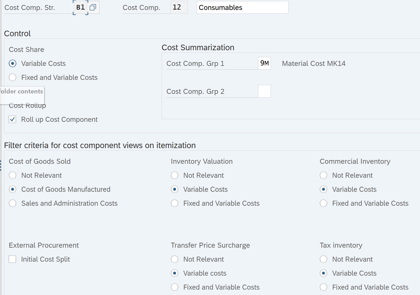420x295 pixels.
Task: Uncheck Roll up Cost Component checkbox
Action: [13, 120]
